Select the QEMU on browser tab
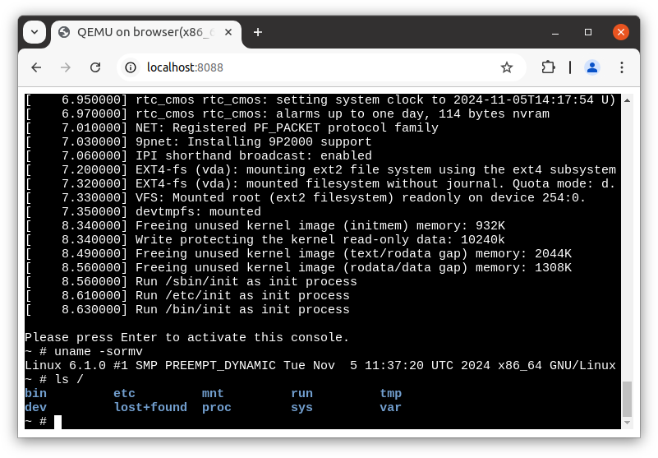This screenshot has height=458, width=658. point(145,32)
